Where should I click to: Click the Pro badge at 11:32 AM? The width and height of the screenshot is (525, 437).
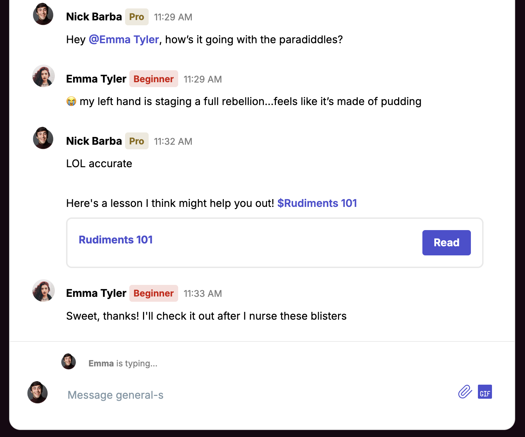tap(137, 141)
